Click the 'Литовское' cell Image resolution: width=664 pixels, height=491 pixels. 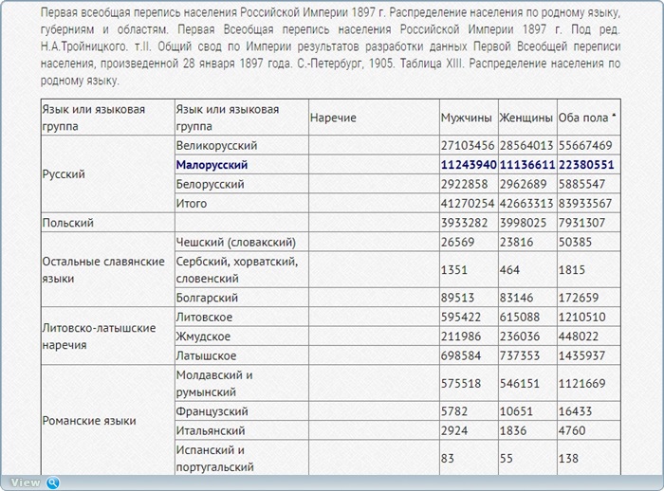pos(242,317)
